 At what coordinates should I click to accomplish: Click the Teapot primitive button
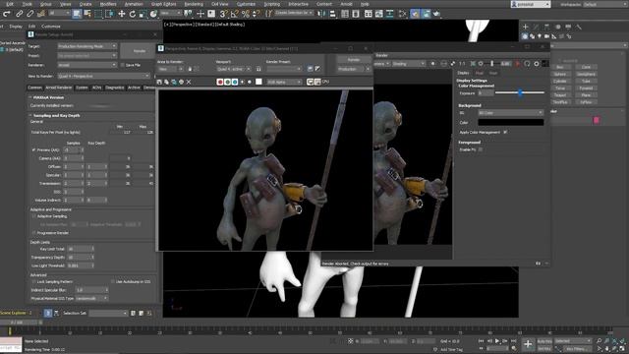pos(560,95)
